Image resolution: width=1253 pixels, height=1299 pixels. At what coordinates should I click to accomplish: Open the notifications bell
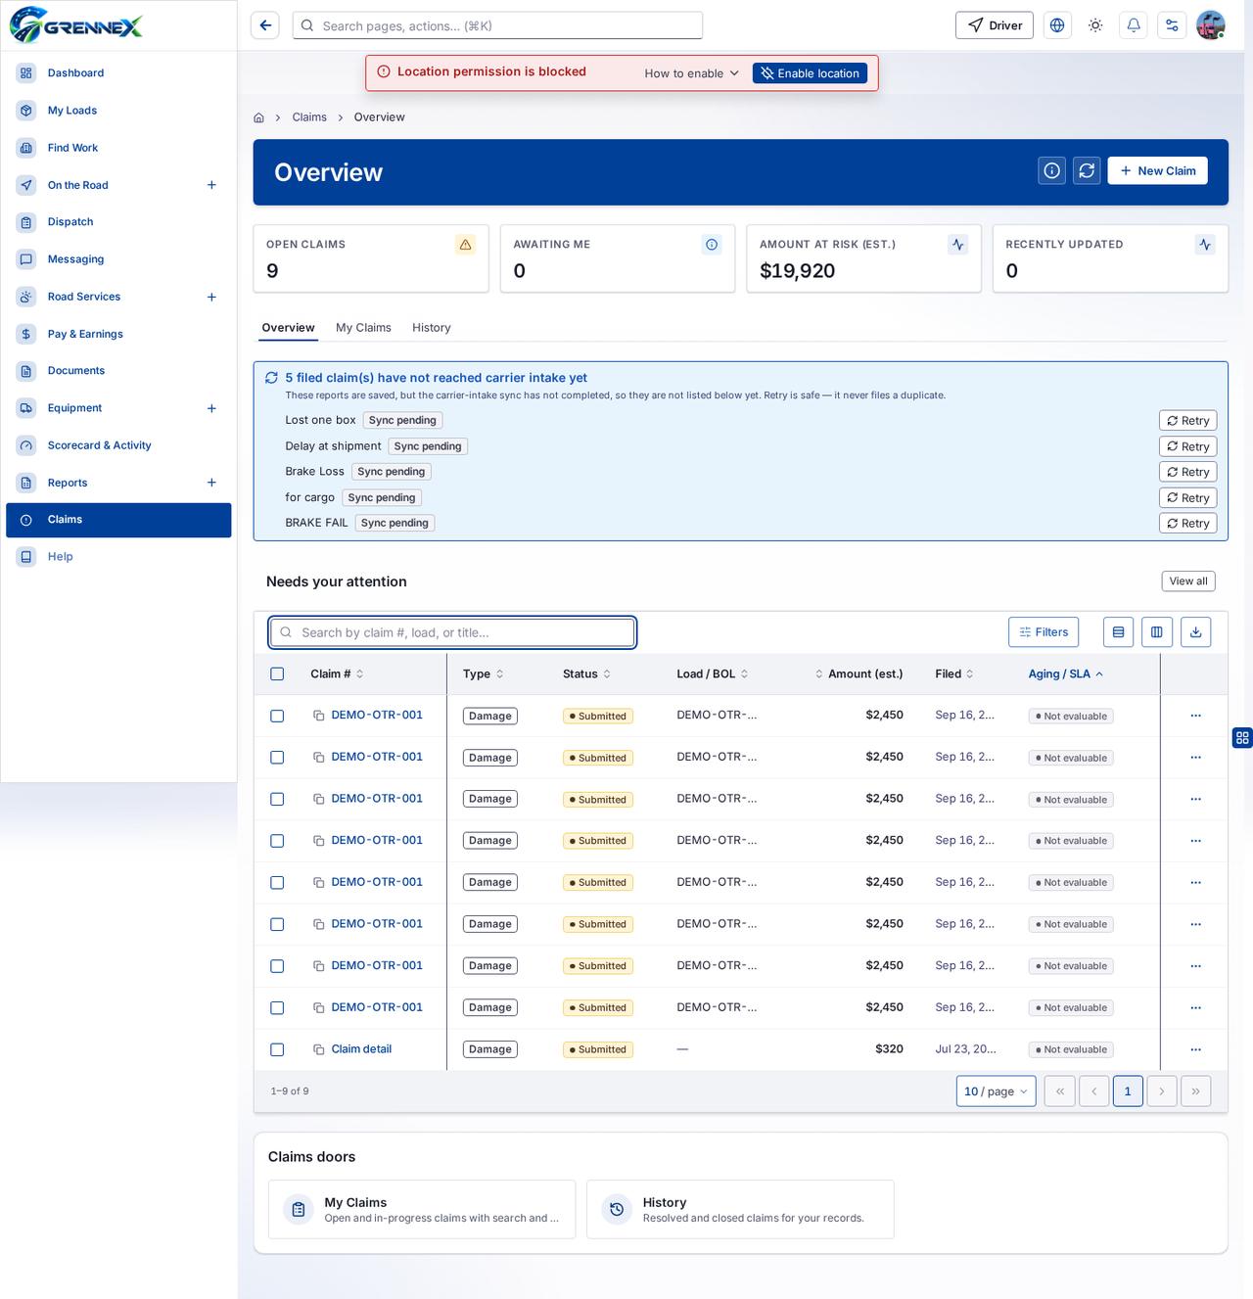(x=1134, y=25)
